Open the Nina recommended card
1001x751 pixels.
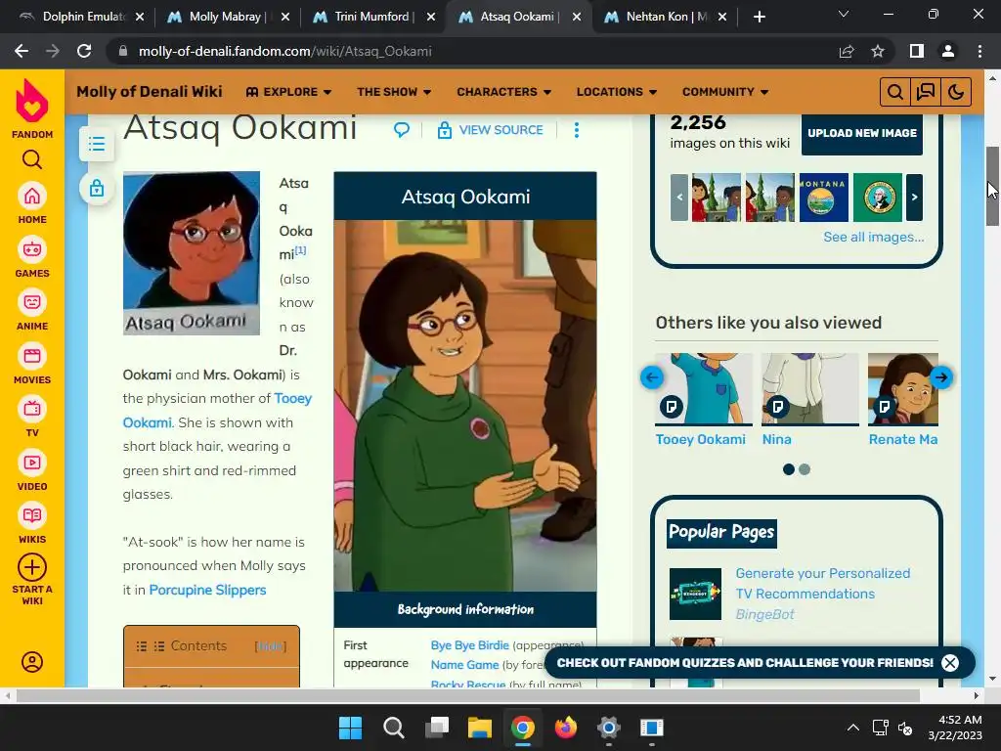tap(810, 400)
